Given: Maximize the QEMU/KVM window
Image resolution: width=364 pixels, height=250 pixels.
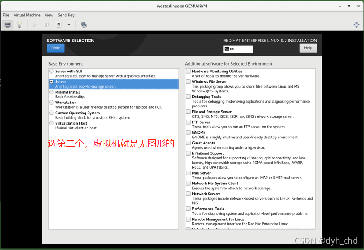Looking at the screenshot, I should [x=349, y=6].
